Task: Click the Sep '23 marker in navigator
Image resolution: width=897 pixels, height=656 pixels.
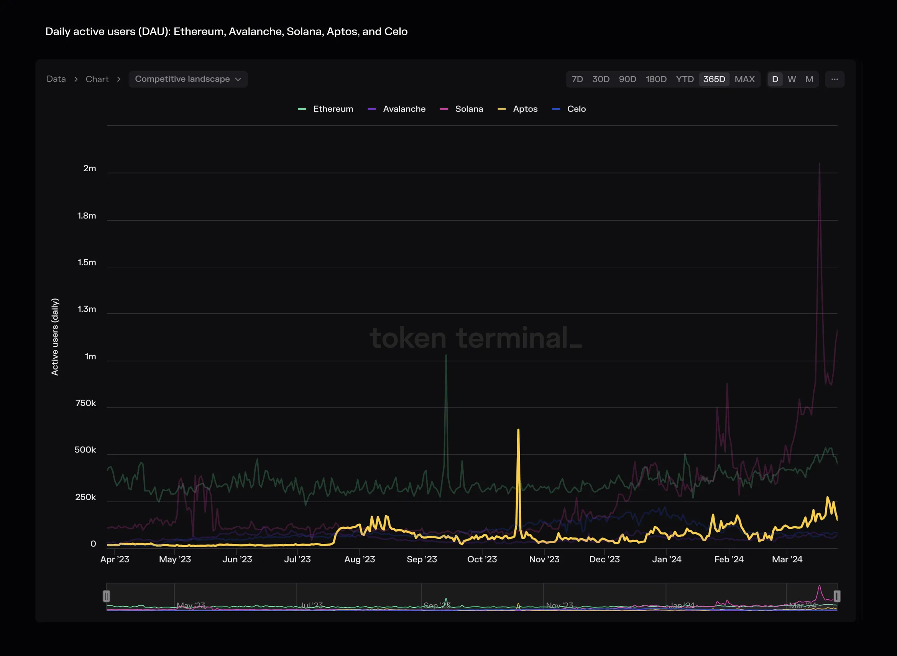Action: click(437, 605)
